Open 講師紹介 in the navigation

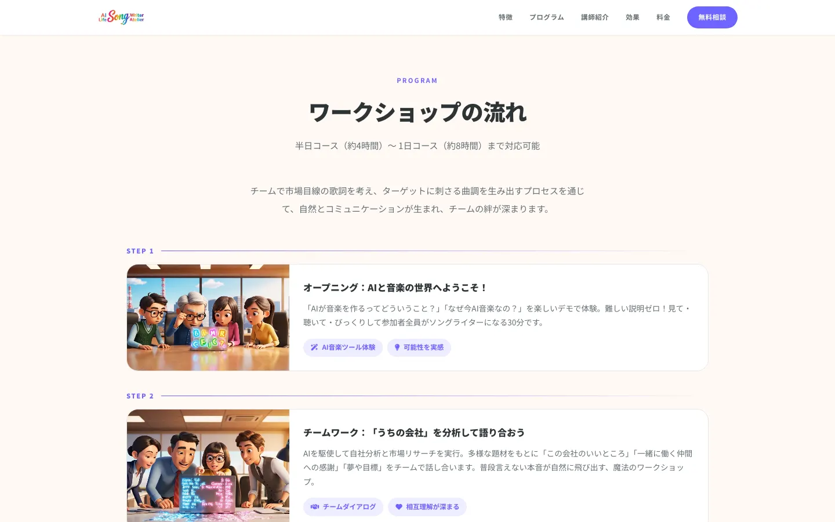coord(595,17)
